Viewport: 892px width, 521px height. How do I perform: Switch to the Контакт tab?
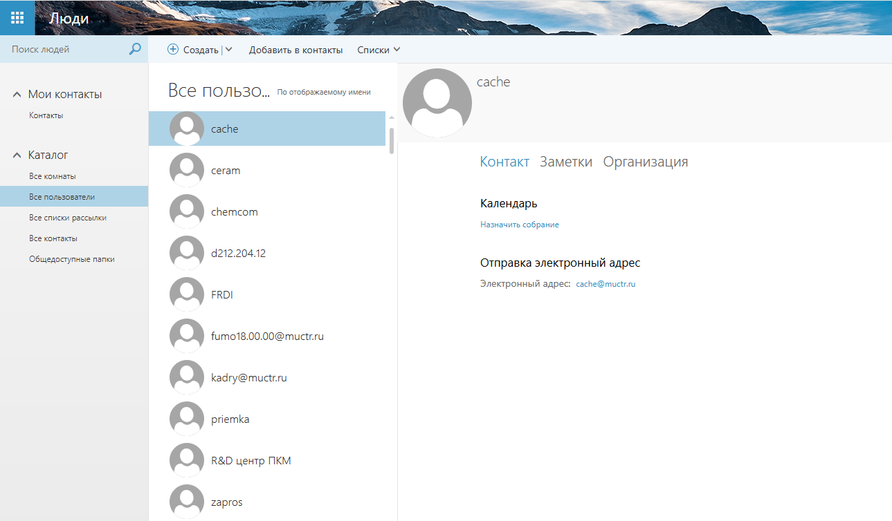[x=504, y=162]
